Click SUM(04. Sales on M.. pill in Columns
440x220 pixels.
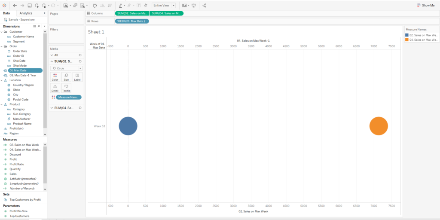[x=166, y=13]
